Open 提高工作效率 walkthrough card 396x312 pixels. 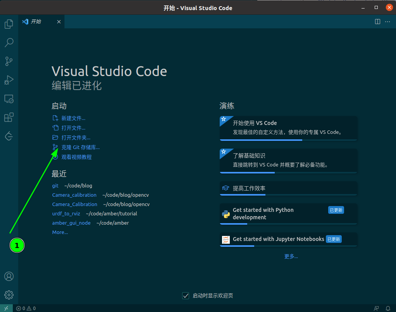[288, 188]
